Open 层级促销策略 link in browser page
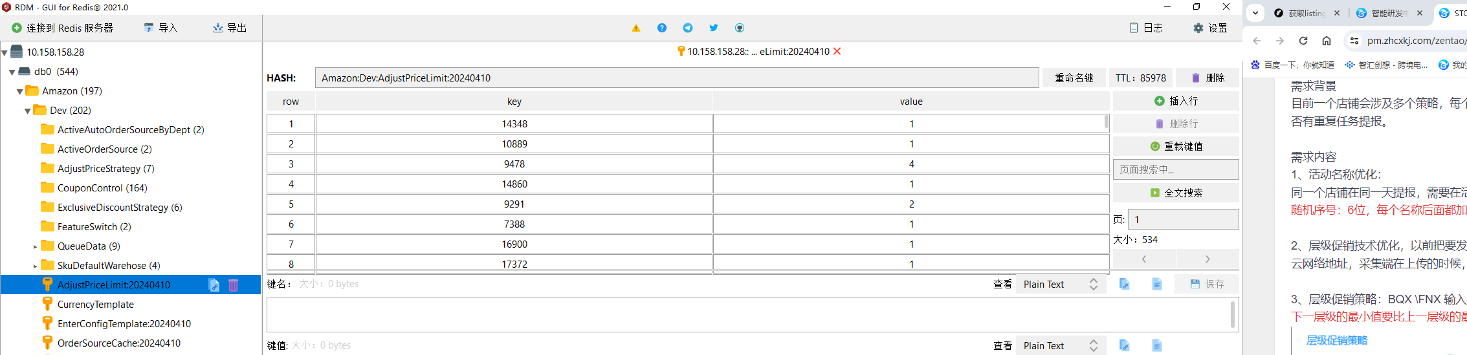 pos(1337,341)
